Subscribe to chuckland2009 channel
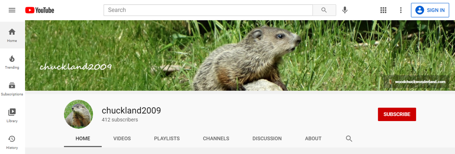455x154 pixels. pyautogui.click(x=397, y=114)
